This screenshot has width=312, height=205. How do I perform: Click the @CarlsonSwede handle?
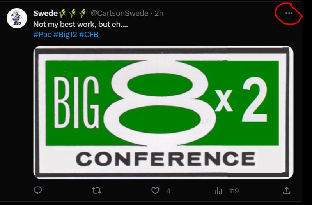119,13
